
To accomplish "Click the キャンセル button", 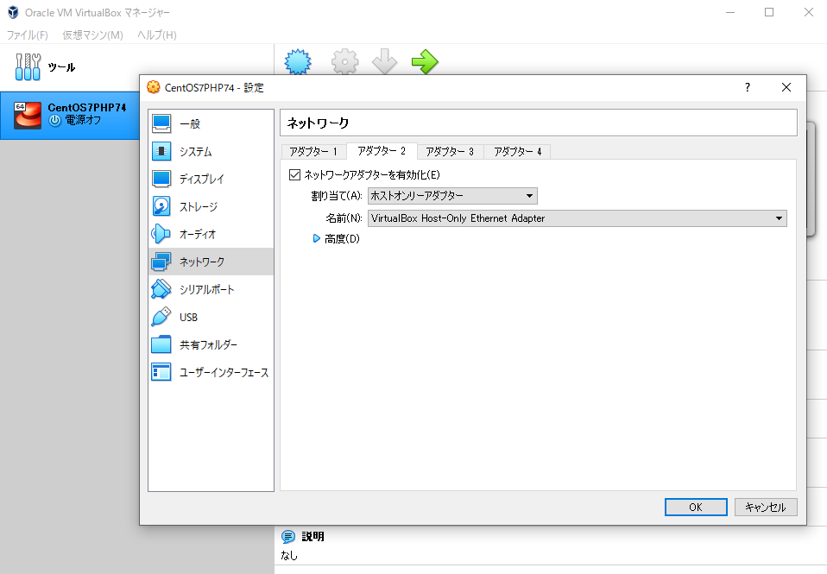I will [766, 507].
